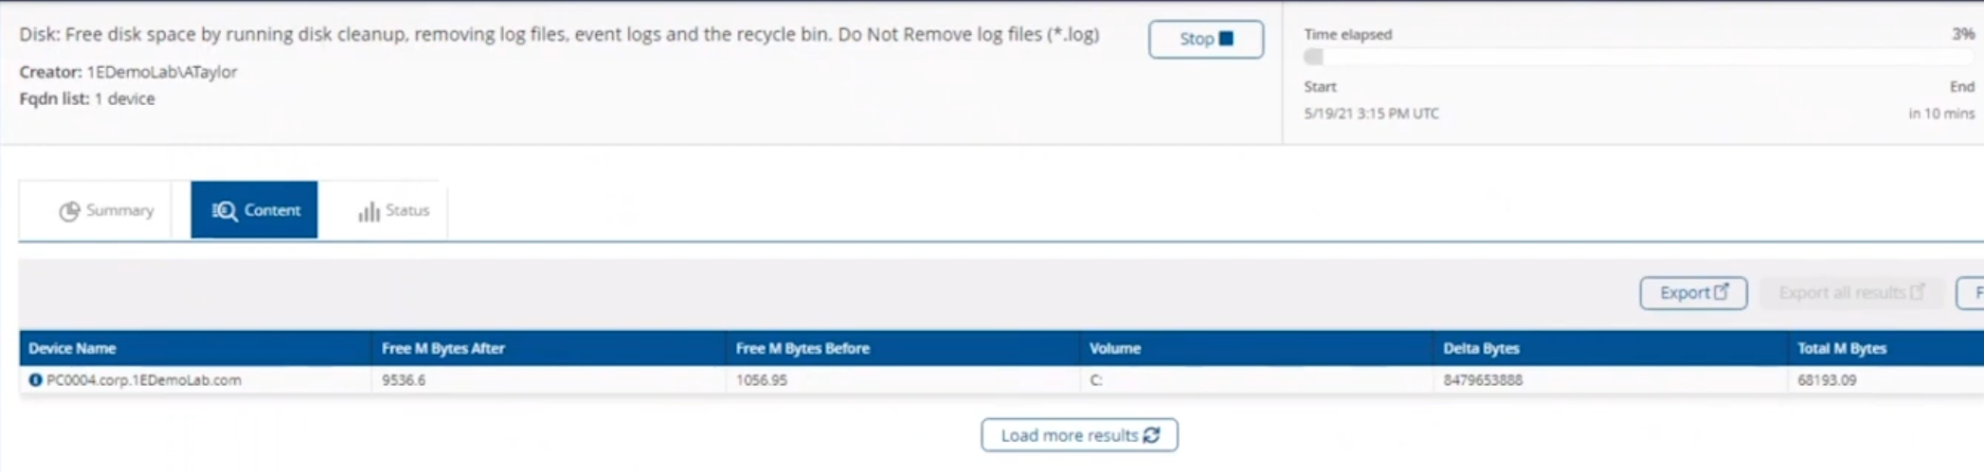This screenshot has height=472, width=1984.
Task: Open the Summary tab
Action: [x=105, y=210]
